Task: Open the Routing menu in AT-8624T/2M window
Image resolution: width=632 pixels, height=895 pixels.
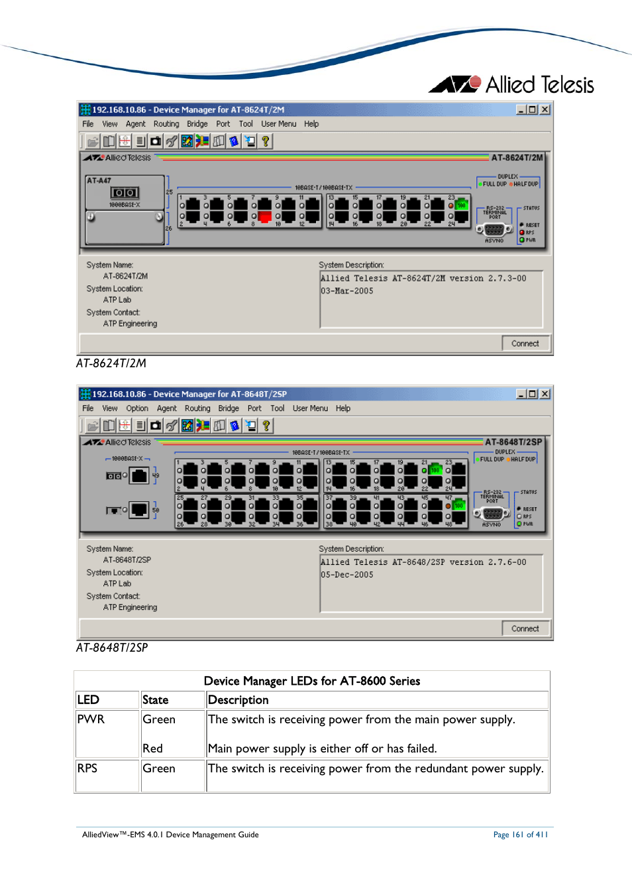Action: (166, 124)
